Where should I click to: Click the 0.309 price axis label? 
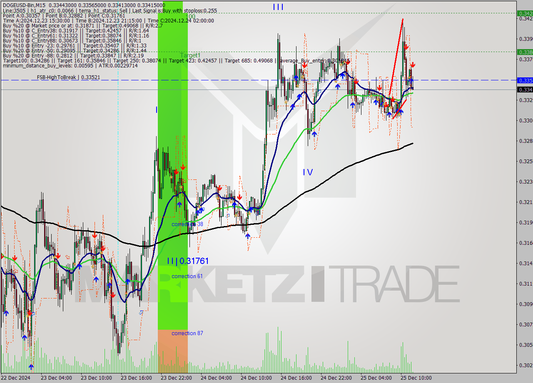pos(526,304)
